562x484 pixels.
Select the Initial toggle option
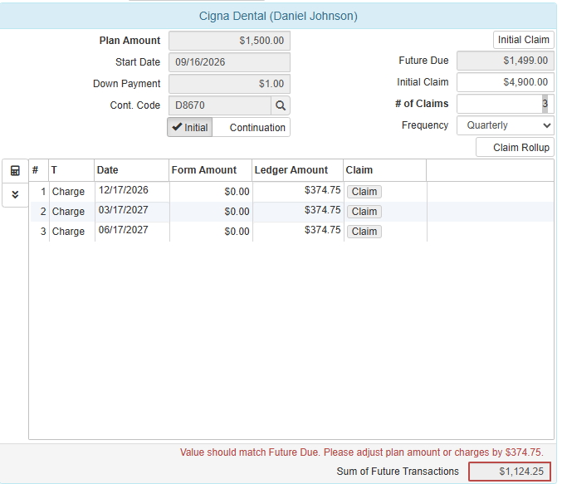190,127
